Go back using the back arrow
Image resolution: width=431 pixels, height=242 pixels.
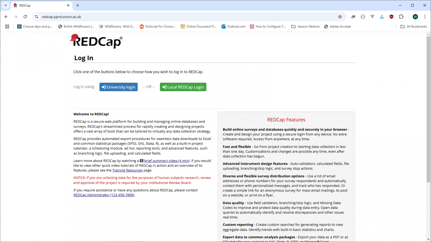6,17
